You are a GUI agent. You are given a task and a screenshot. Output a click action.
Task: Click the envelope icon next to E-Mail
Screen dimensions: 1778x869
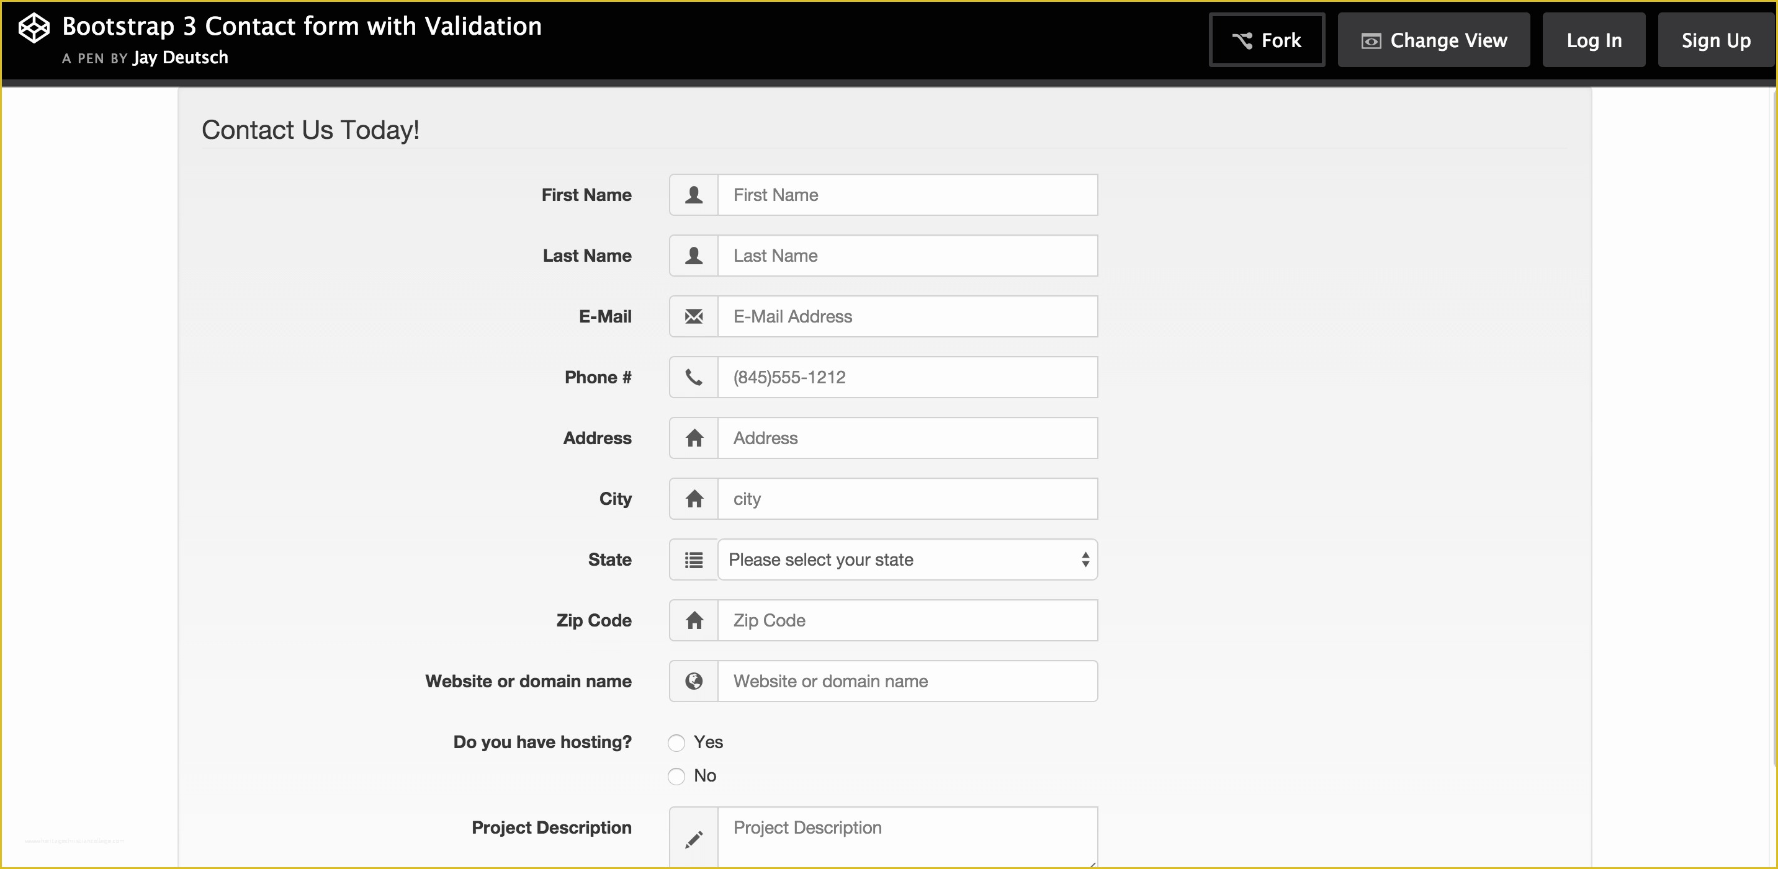[x=693, y=316]
